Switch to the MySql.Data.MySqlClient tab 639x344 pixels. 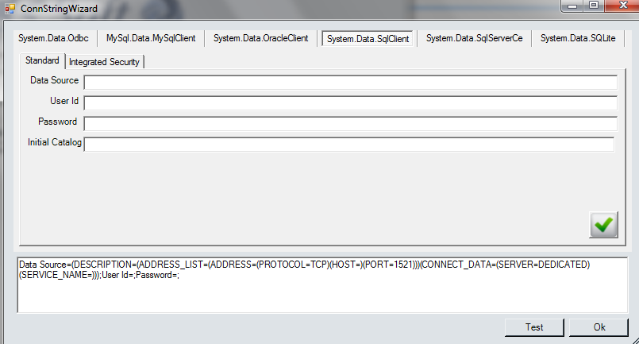[151, 38]
